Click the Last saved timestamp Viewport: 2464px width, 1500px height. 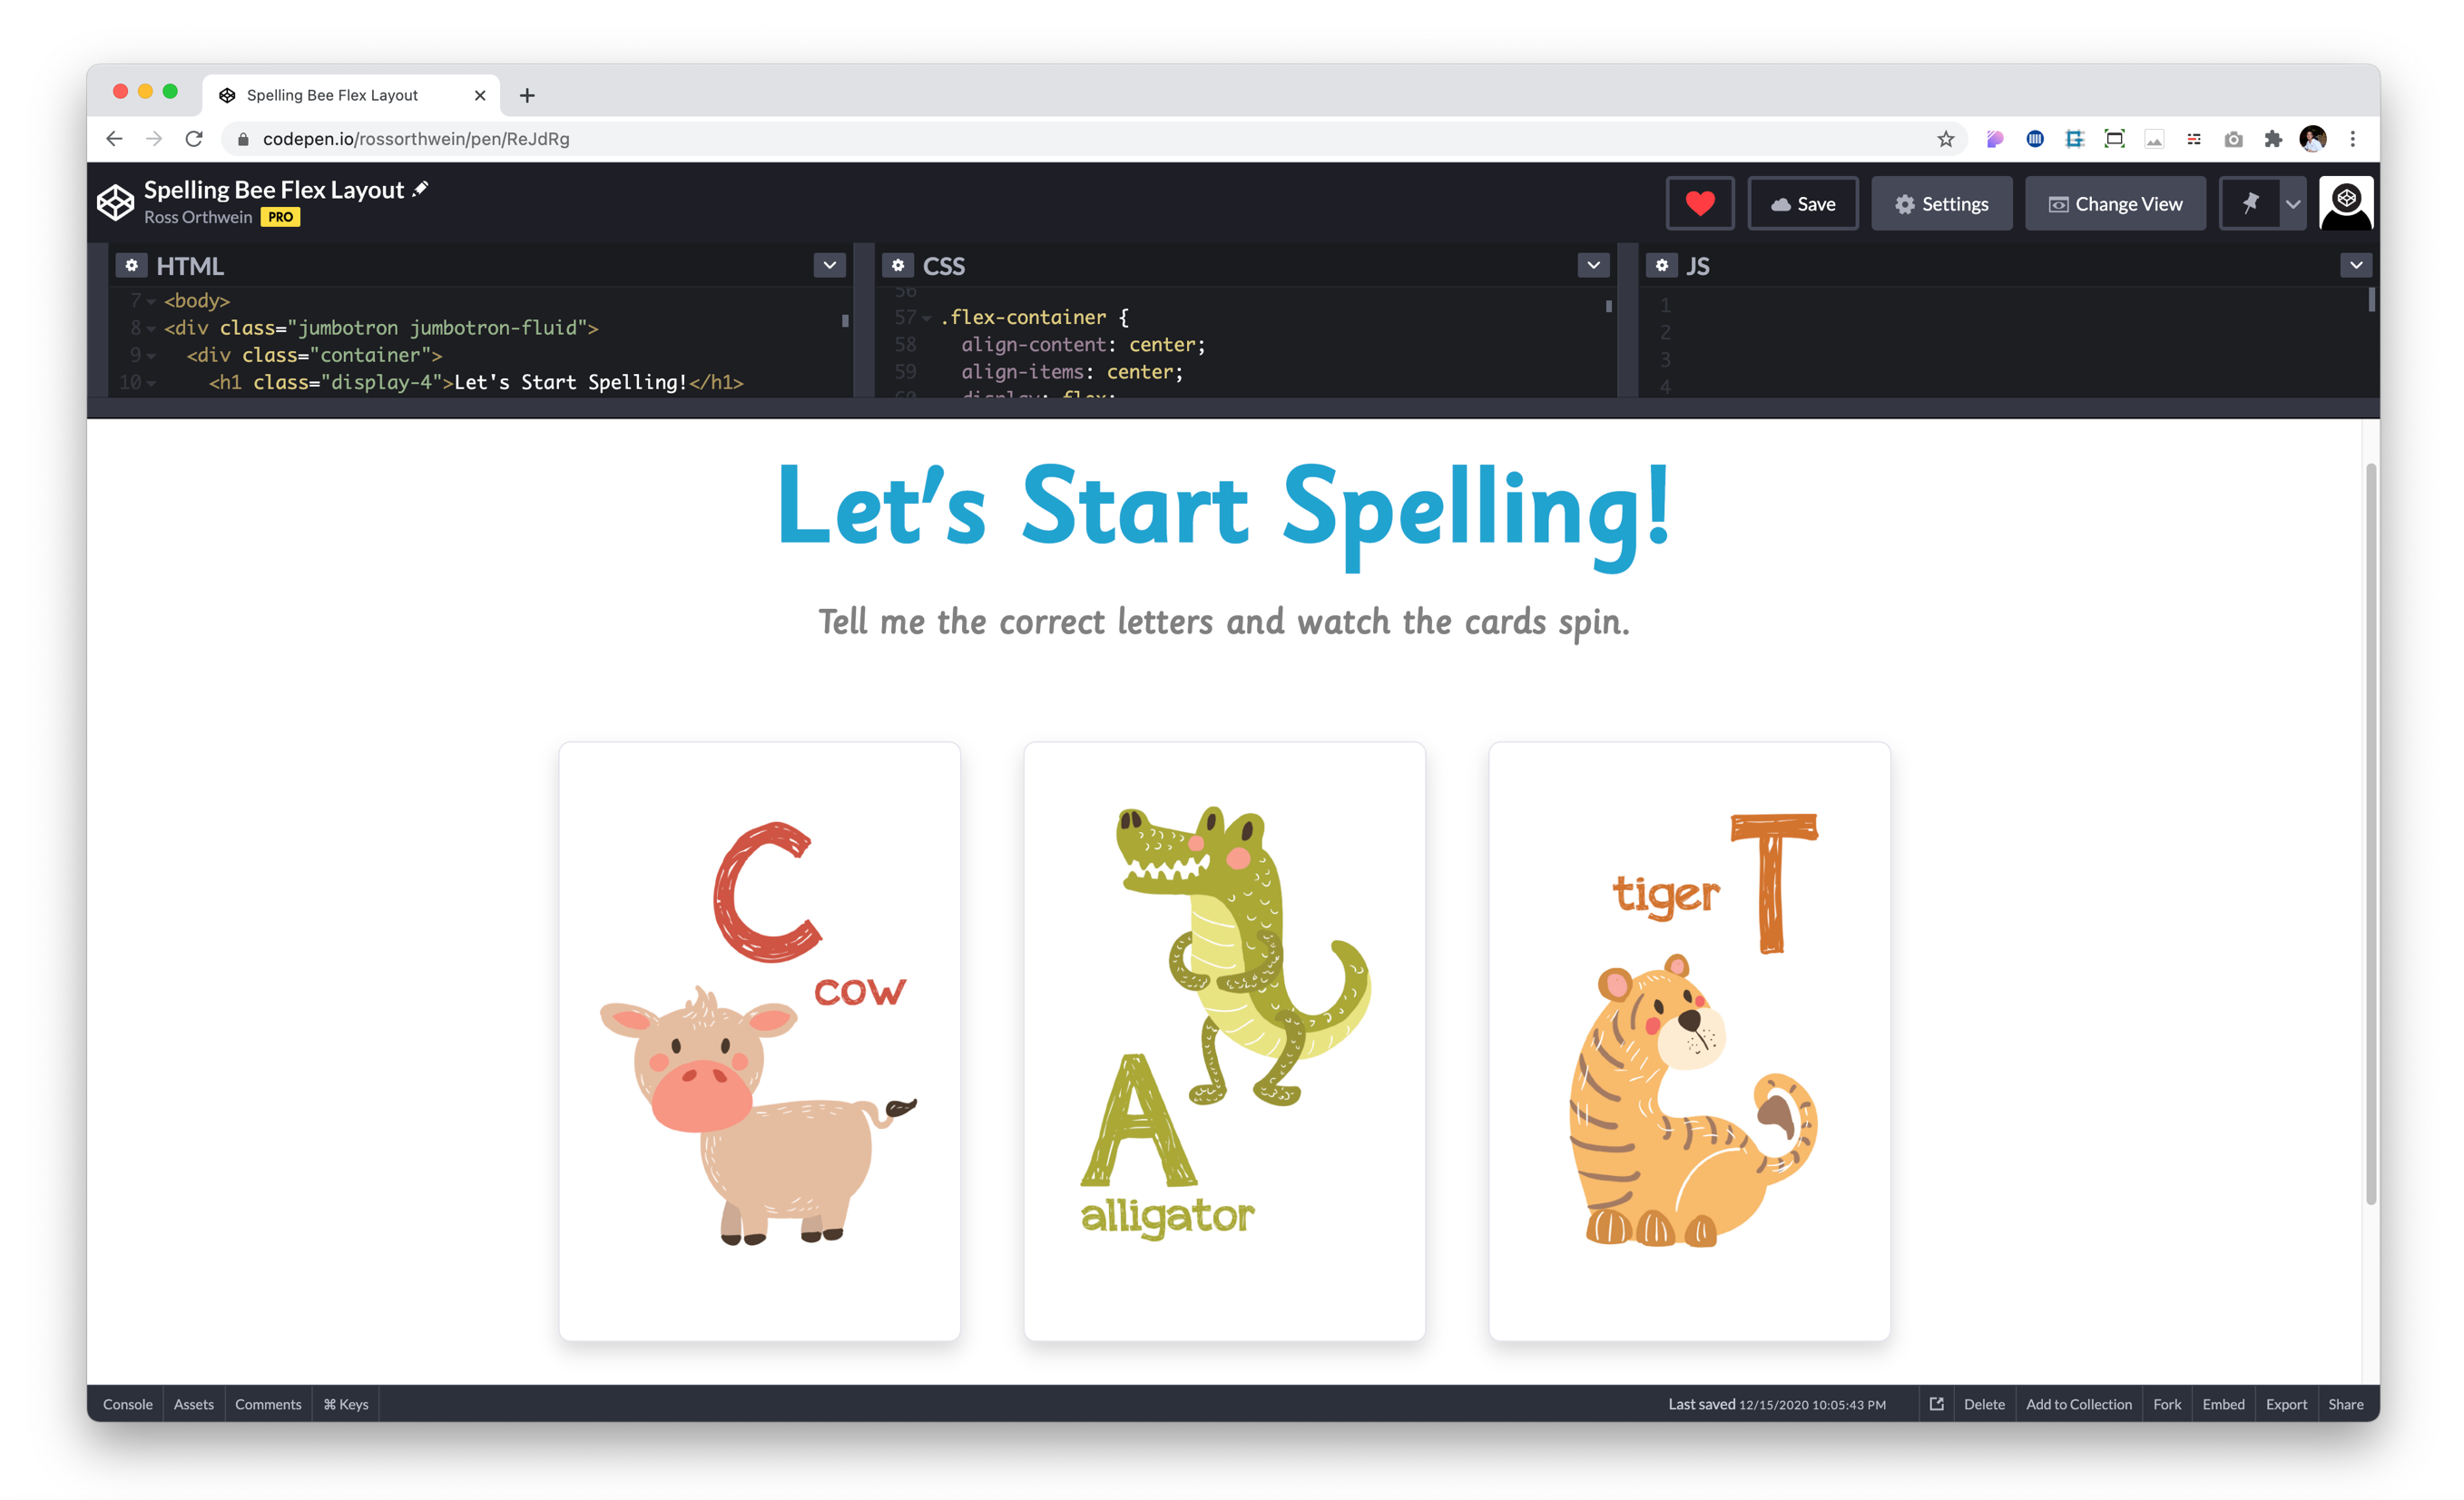(x=1777, y=1404)
